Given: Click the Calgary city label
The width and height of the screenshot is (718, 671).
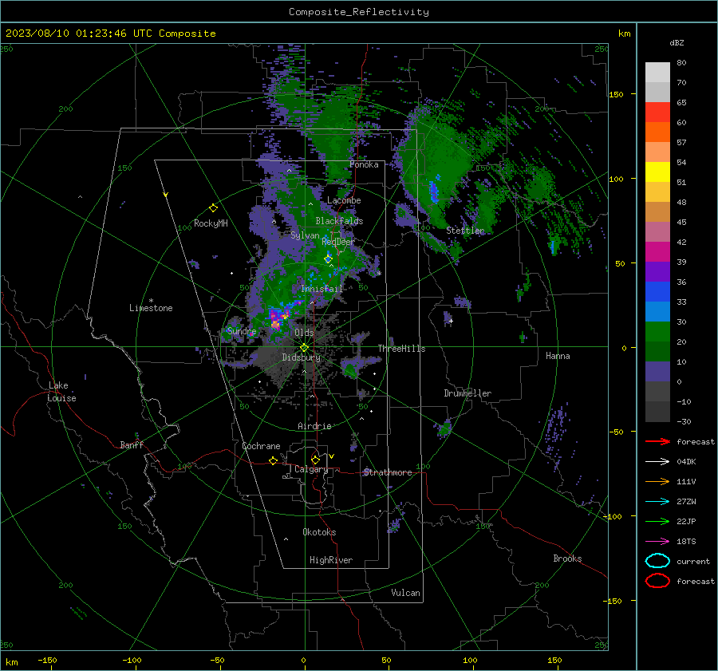Looking at the screenshot, I should pyautogui.click(x=311, y=469).
